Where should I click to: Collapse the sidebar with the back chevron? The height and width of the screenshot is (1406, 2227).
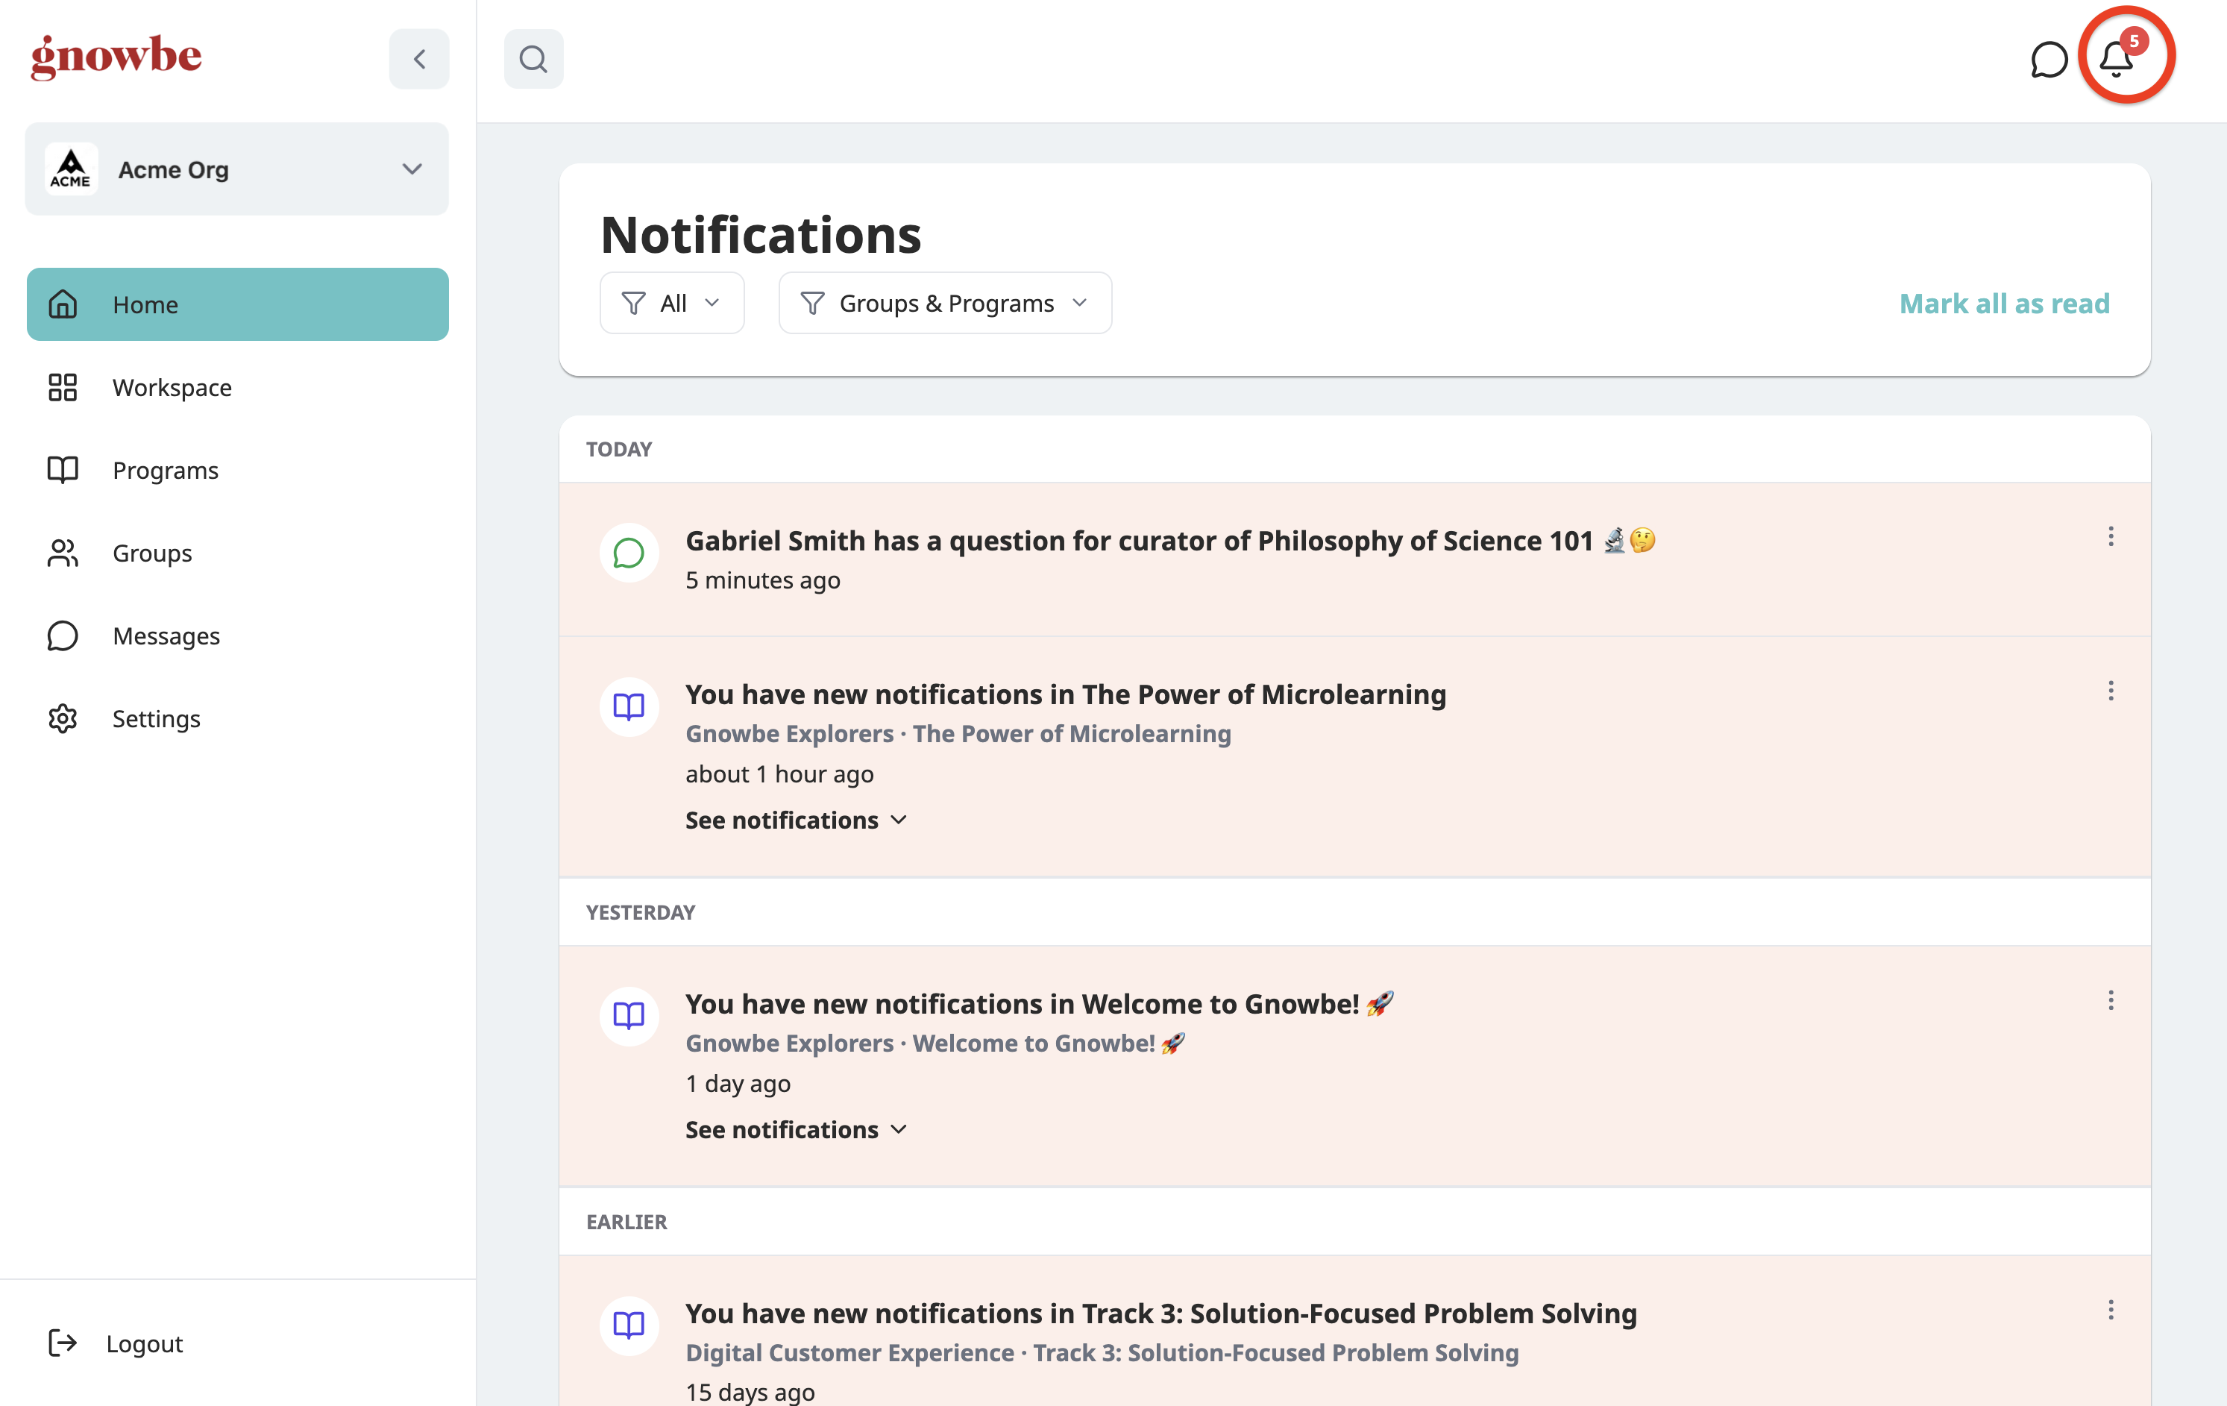[x=419, y=59]
